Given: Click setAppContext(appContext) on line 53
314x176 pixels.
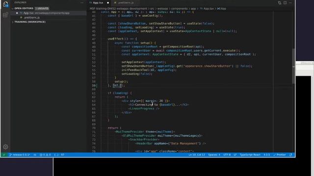Looking at the screenshot, I should (x=144, y=62).
